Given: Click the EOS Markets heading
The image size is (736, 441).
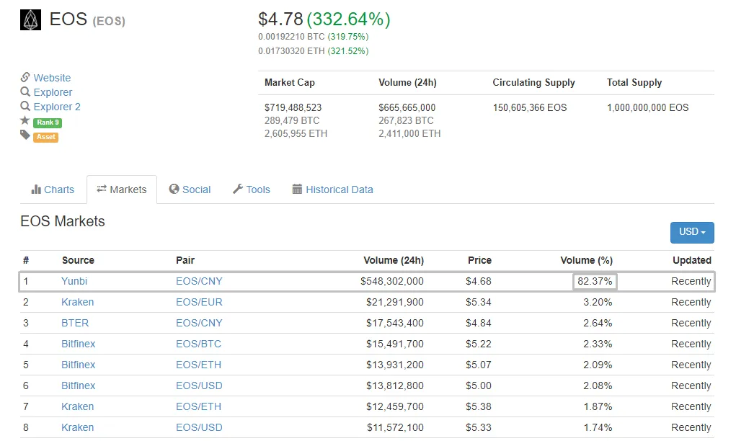Looking at the screenshot, I should point(63,221).
